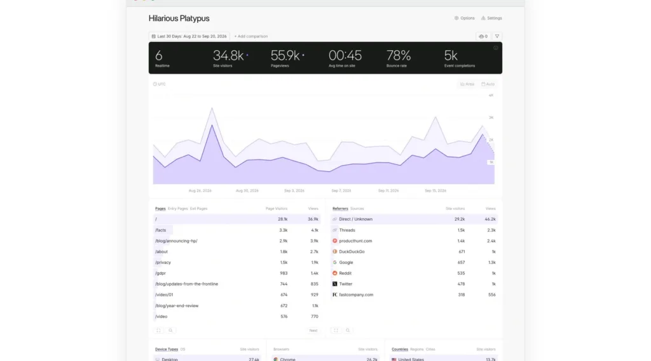
Task: Click the Google referrer icon
Action: (x=334, y=263)
